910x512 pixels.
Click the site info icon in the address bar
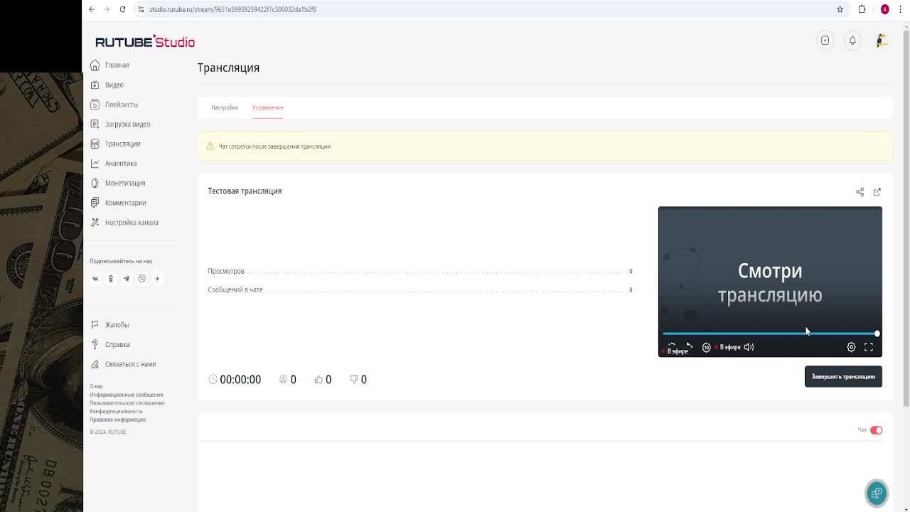pos(141,9)
